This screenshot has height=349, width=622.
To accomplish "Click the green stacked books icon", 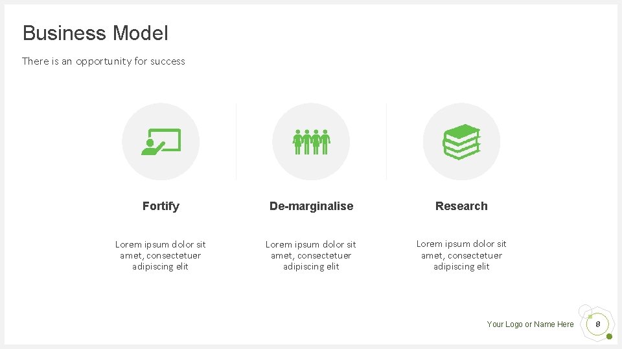I will pyautogui.click(x=461, y=142).
